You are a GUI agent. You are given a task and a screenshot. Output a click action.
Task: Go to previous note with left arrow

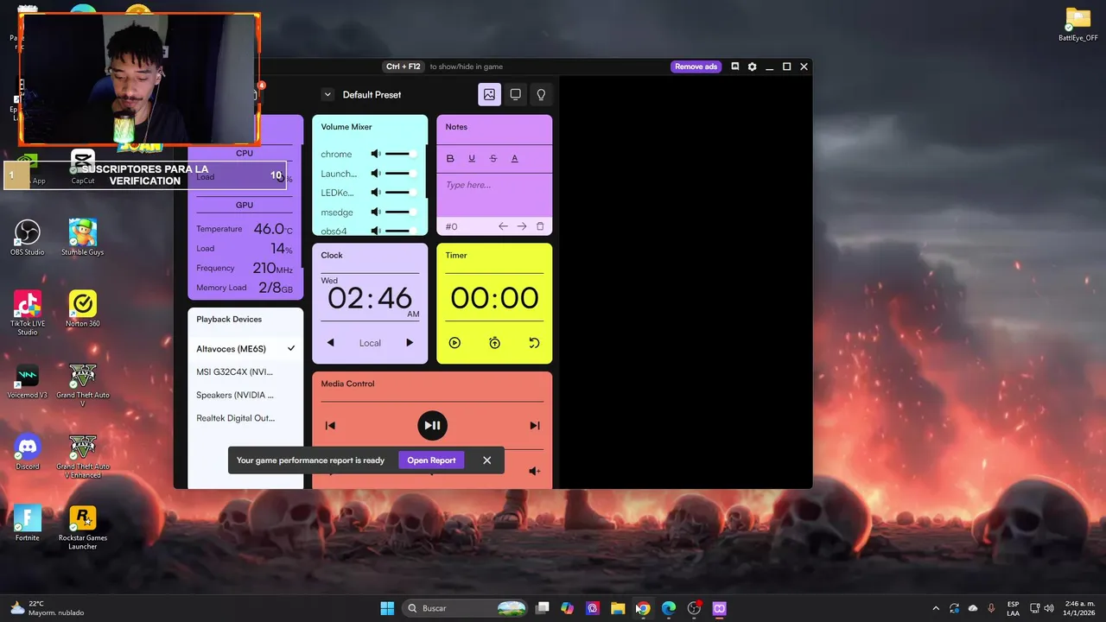tap(503, 226)
